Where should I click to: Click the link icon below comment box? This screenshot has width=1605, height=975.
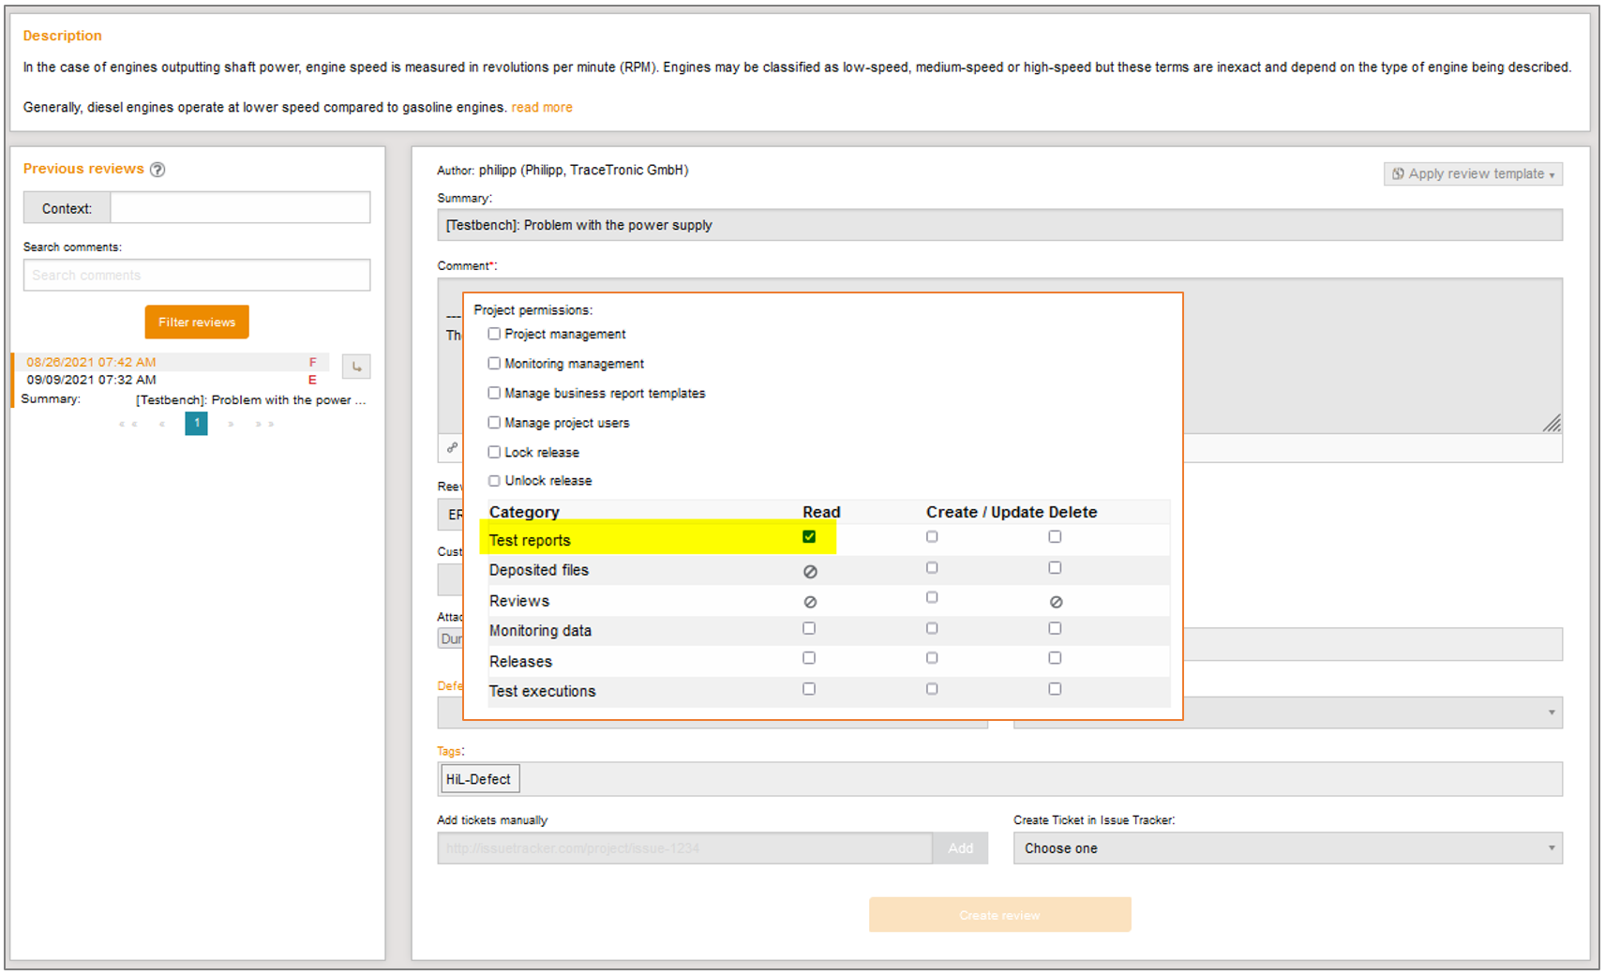(x=452, y=448)
